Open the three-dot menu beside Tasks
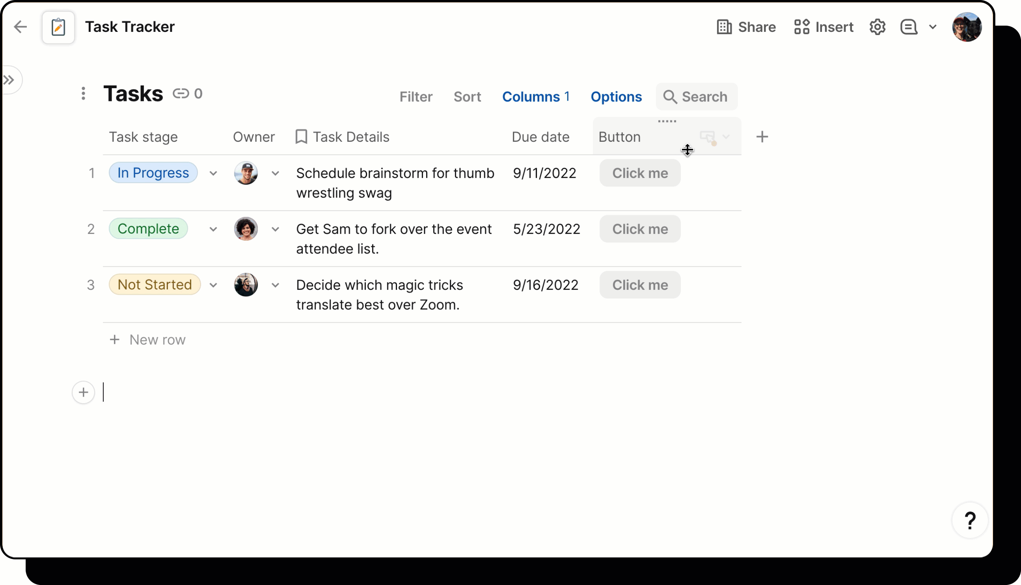 pyautogui.click(x=83, y=94)
